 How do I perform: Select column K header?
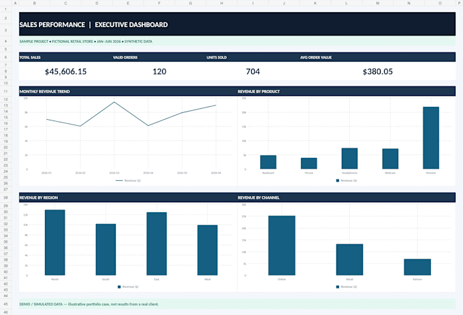(315, 3)
